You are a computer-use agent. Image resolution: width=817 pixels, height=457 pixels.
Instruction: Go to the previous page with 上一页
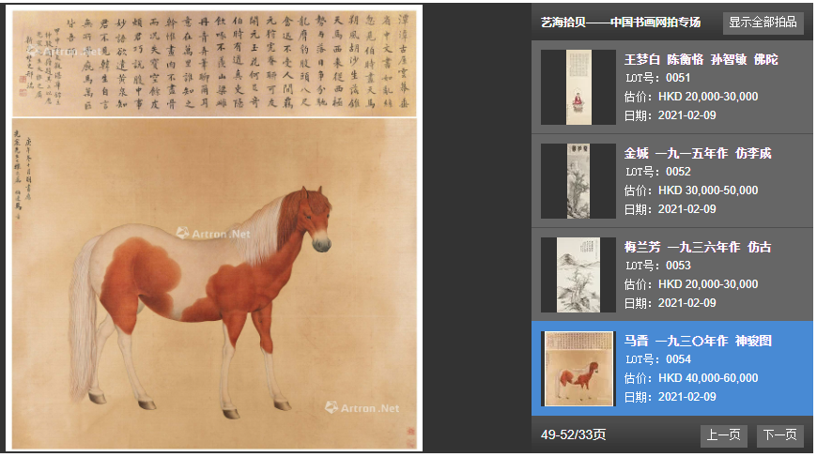tap(724, 435)
